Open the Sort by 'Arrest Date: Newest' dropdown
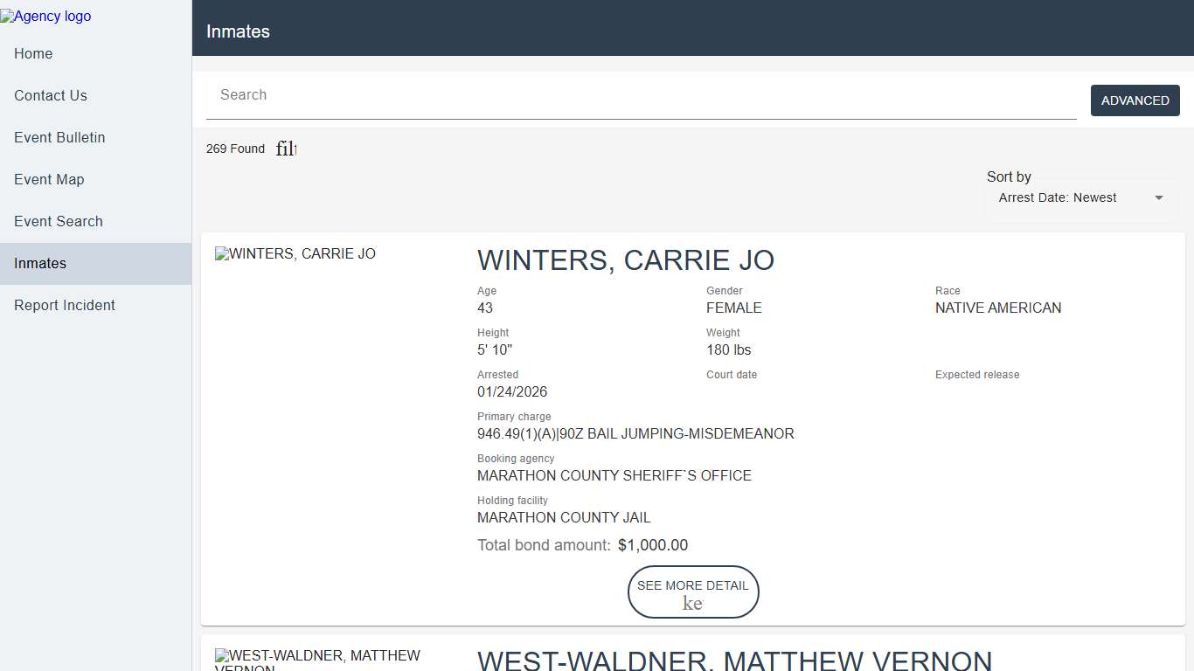Screen dimensions: 1194x671 pos(1080,197)
